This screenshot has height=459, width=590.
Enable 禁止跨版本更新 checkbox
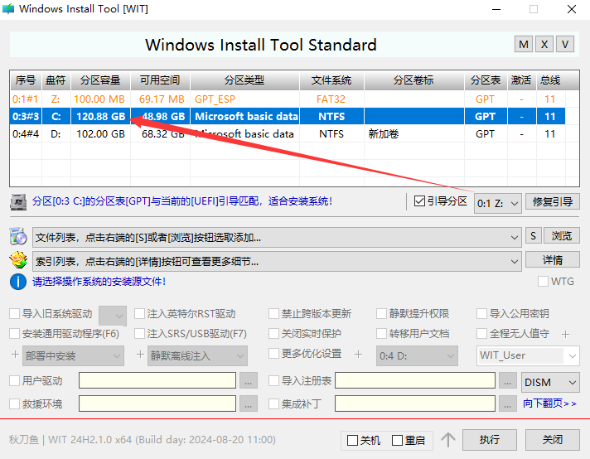point(273,313)
